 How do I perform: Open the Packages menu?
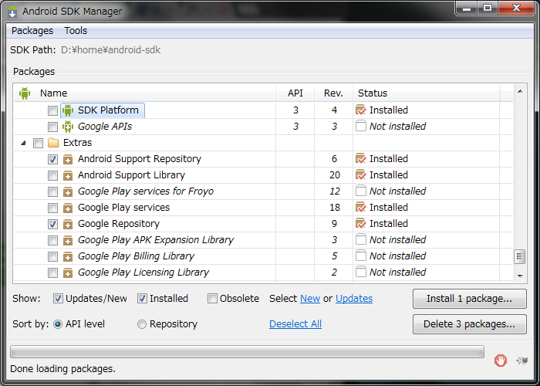(32, 31)
